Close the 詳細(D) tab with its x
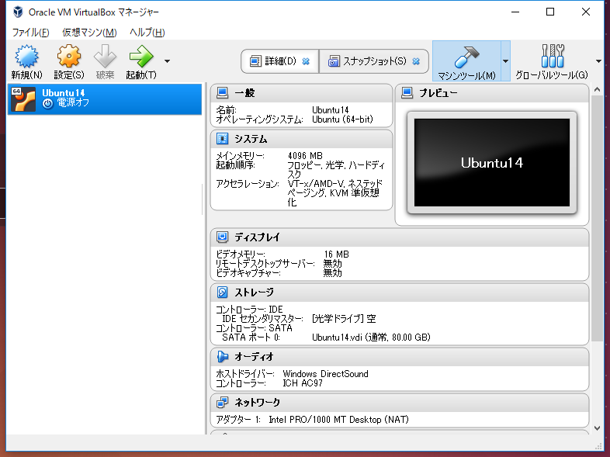This screenshot has width=610, height=457. pyautogui.click(x=306, y=61)
